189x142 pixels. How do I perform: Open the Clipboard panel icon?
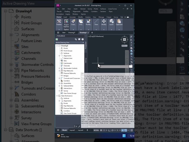tap(119, 21)
